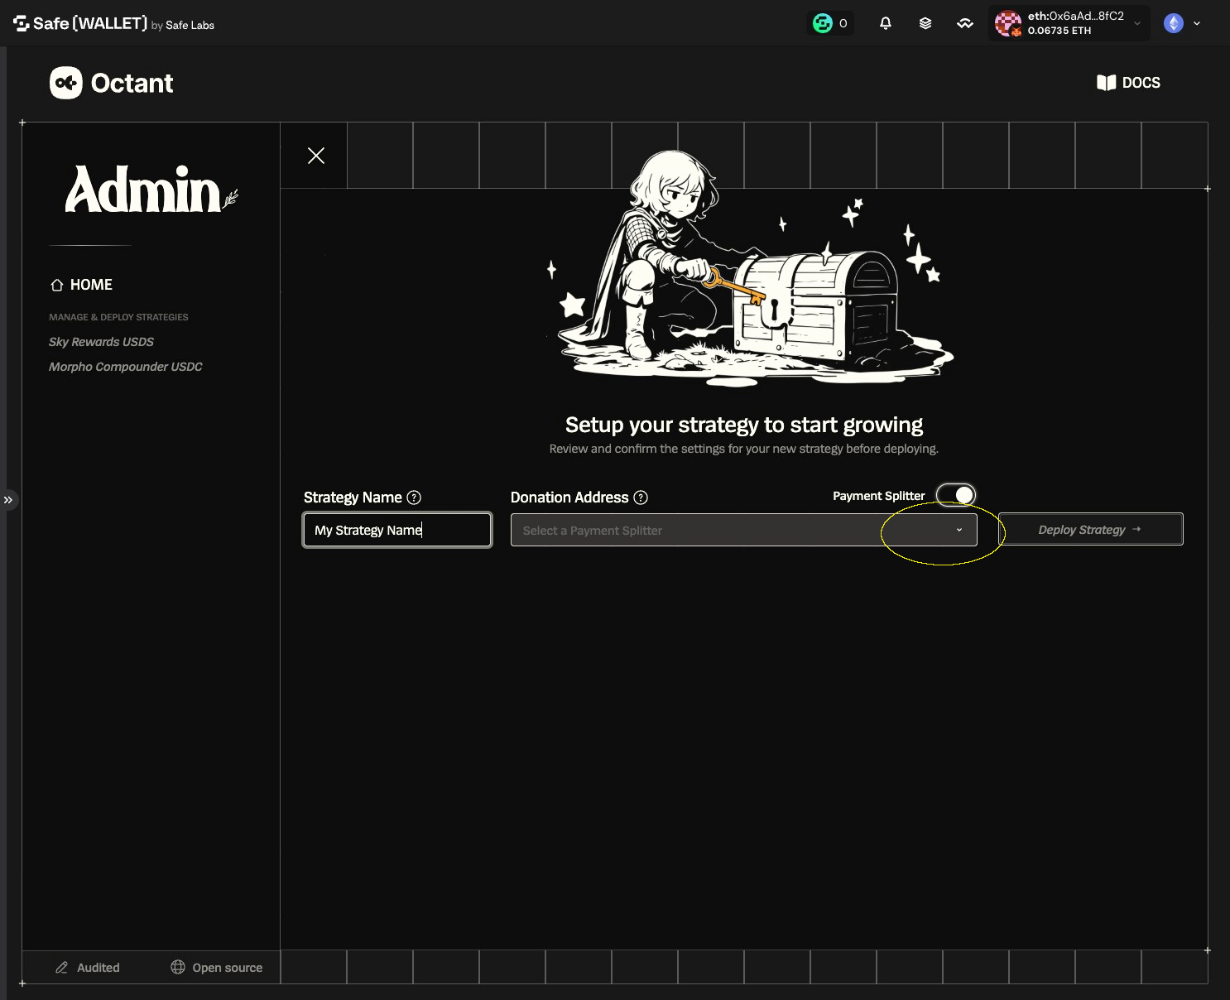1230x1000 pixels.
Task: Expand the collapsed Safe sidebar arrow
Action: pos(8,500)
